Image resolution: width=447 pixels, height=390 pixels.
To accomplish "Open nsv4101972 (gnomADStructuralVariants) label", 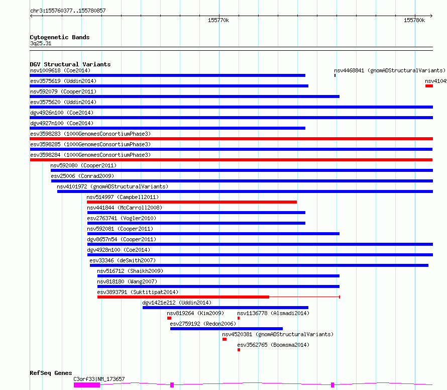I will point(113,186).
